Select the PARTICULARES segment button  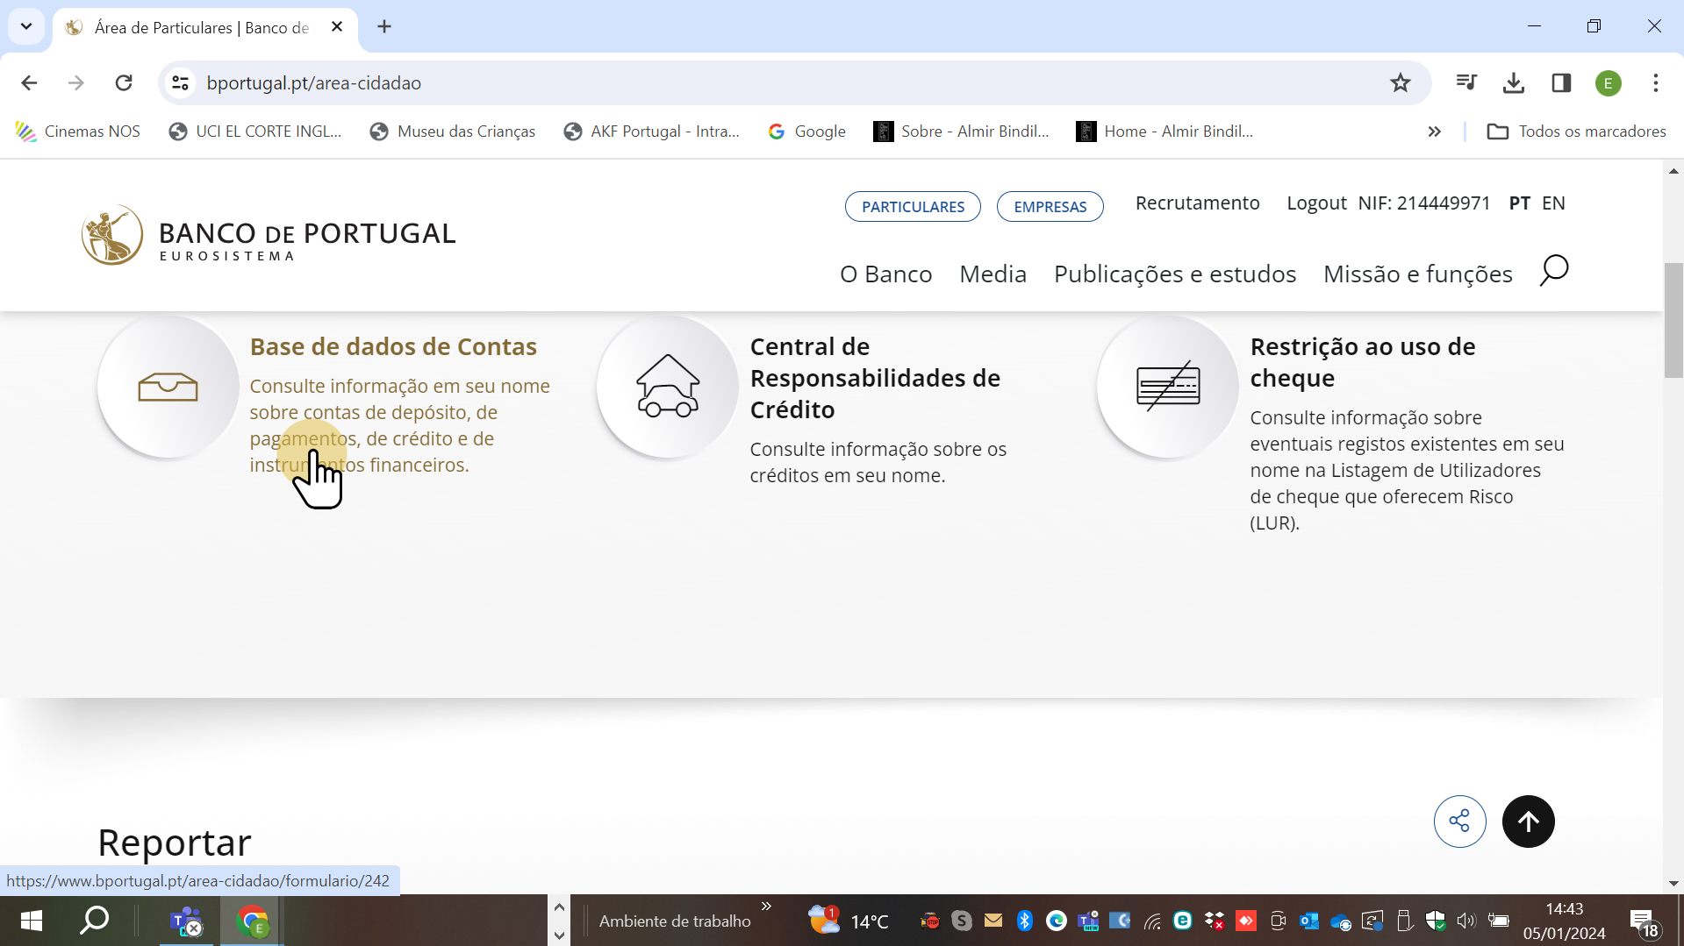(x=913, y=207)
